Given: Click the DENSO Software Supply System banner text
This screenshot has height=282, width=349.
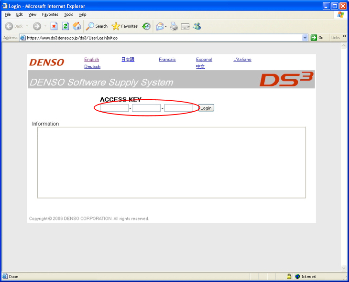Looking at the screenshot, I should [x=101, y=82].
